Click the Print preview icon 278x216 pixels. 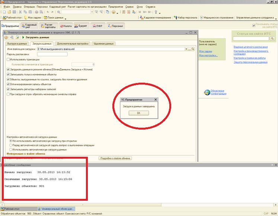point(41,12)
